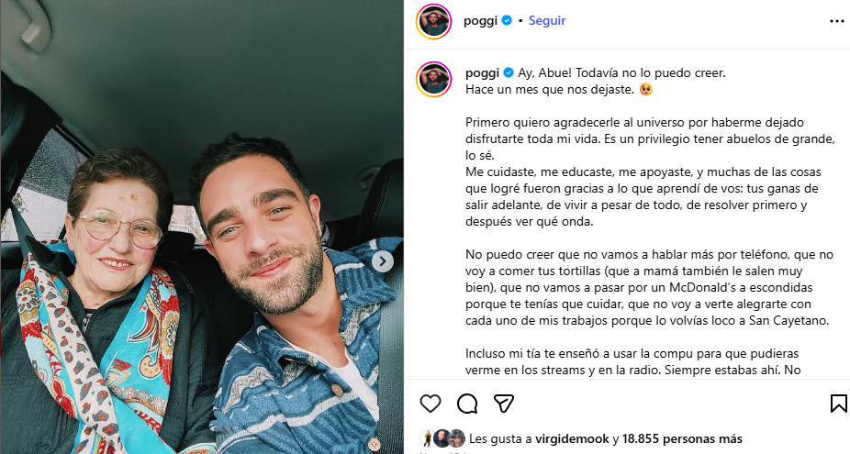Share the post via paper plane icon
The image size is (850, 454).
[504, 404]
